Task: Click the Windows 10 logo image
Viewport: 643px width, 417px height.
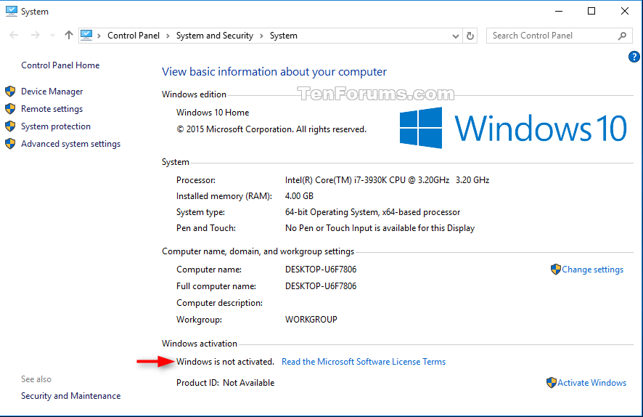Action: (x=513, y=128)
